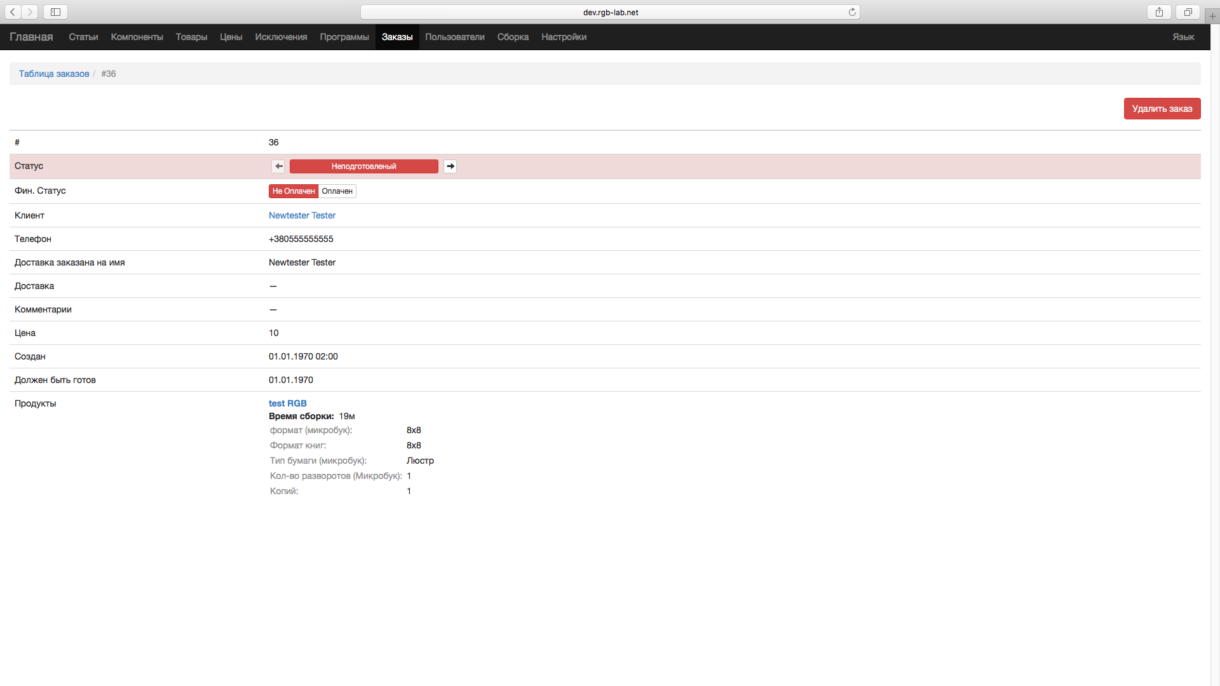Click the dev.rgb-lab.net address field

click(x=610, y=12)
